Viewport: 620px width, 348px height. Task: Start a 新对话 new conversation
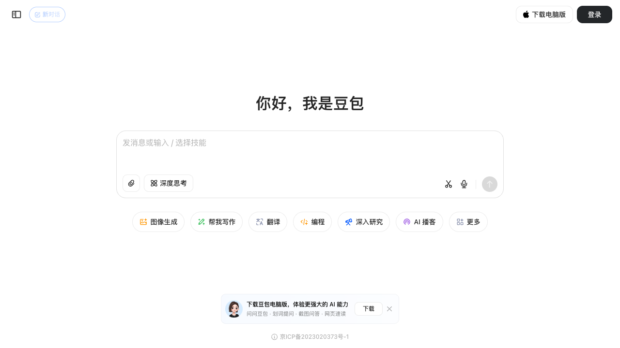pyautogui.click(x=47, y=14)
